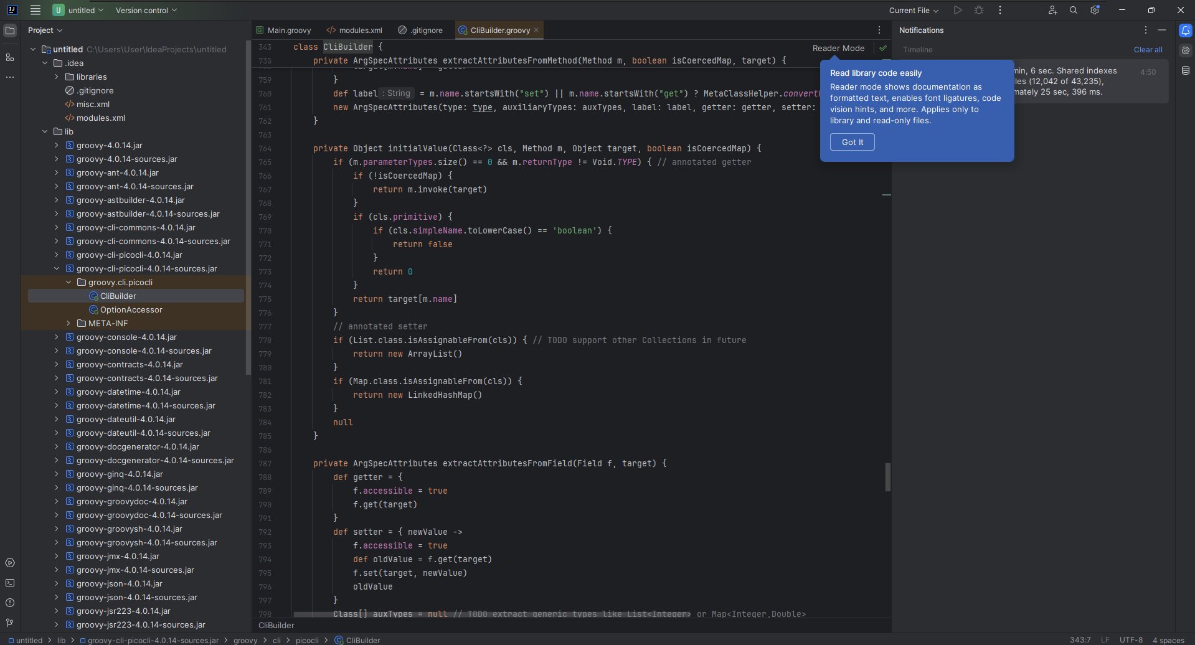Click the Notifications bell icon

tap(1185, 31)
